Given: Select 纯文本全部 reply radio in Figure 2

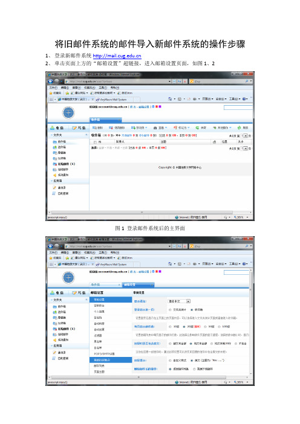Looking at the screenshot, I should (191, 344).
